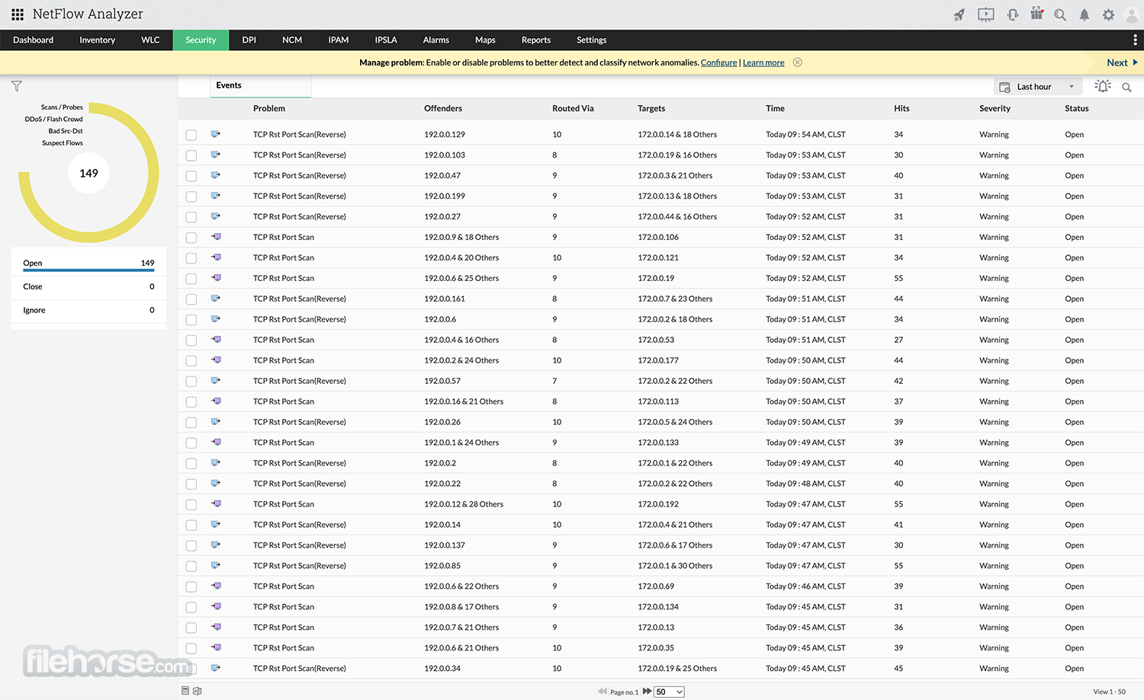Open the Inventory tab
The image size is (1144, 700).
coord(97,40)
